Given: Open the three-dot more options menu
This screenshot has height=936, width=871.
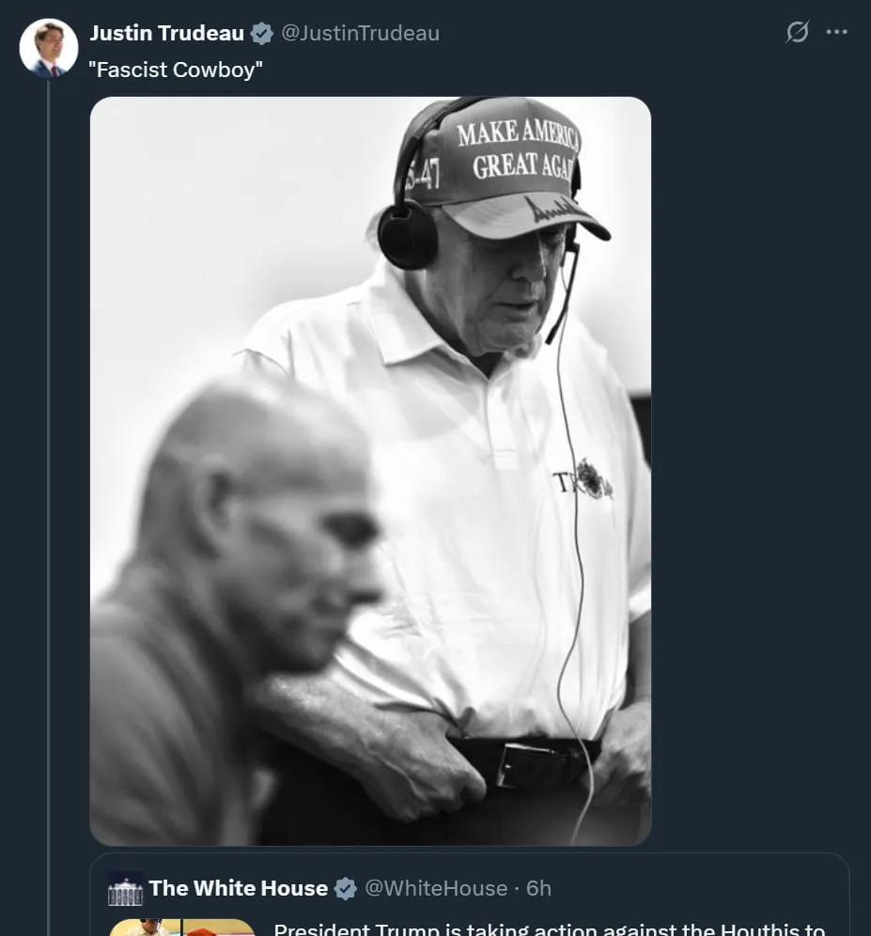Looking at the screenshot, I should point(836,33).
